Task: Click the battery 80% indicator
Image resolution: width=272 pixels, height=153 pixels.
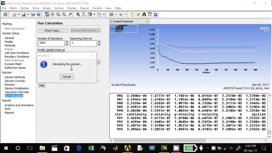Action: (190, 148)
